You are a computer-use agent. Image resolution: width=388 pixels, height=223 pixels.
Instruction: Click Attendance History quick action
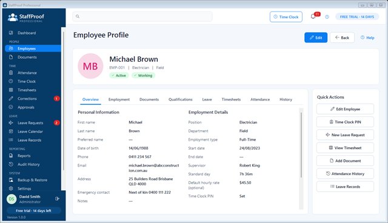[x=345, y=174]
